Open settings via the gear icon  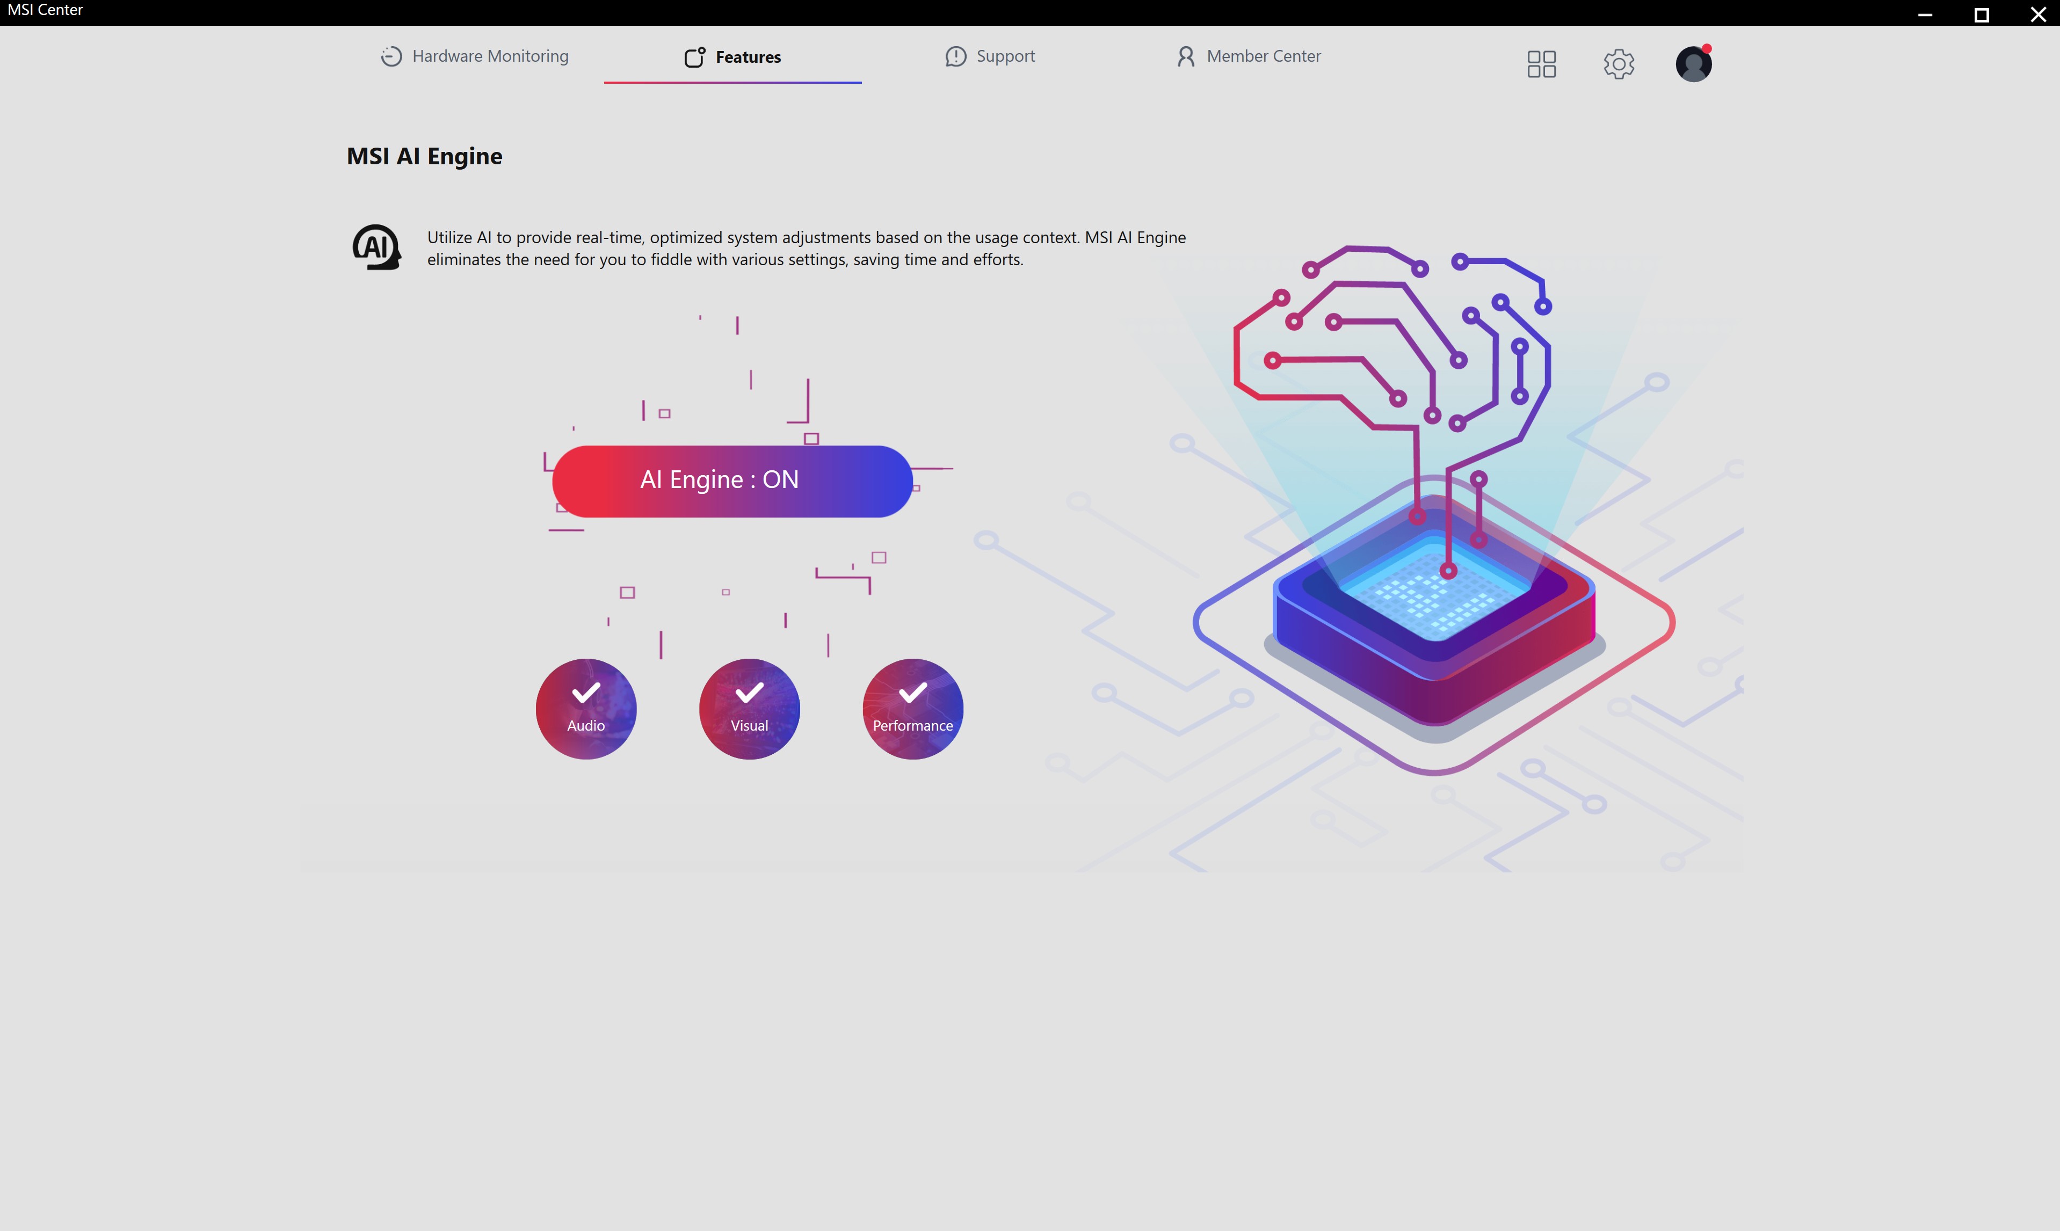click(1618, 64)
